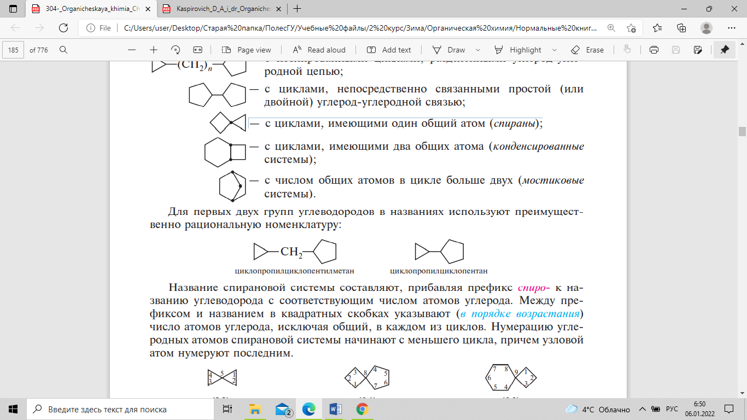Rotate the PDF page
The width and height of the screenshot is (747, 420).
[x=176, y=50]
